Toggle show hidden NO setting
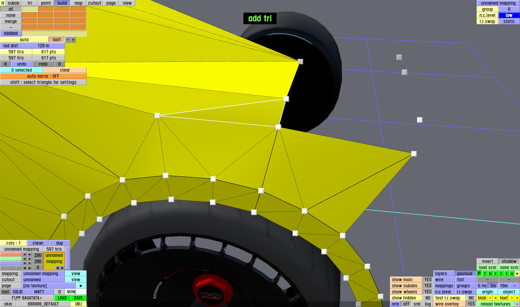 [x=428, y=298]
